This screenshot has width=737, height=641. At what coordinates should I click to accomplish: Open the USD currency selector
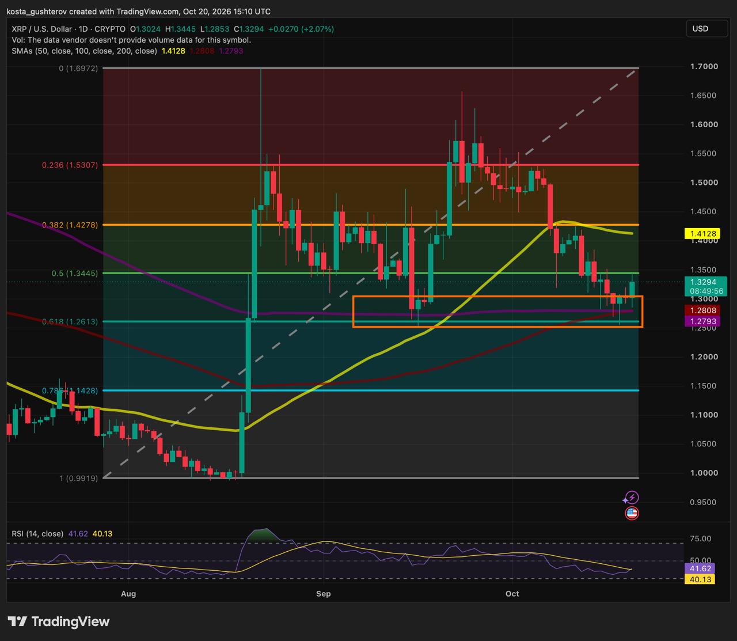pos(707,29)
